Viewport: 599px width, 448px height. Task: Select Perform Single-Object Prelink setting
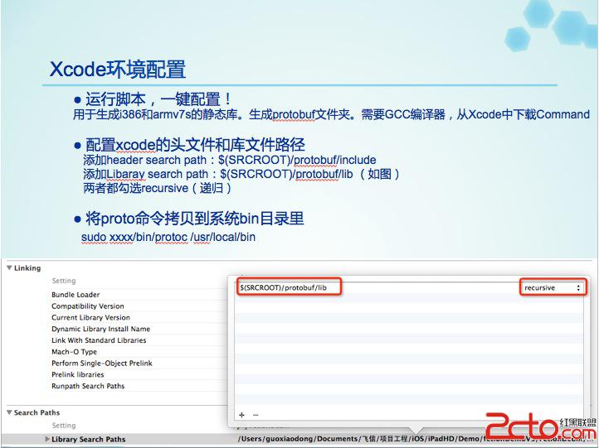point(102,363)
